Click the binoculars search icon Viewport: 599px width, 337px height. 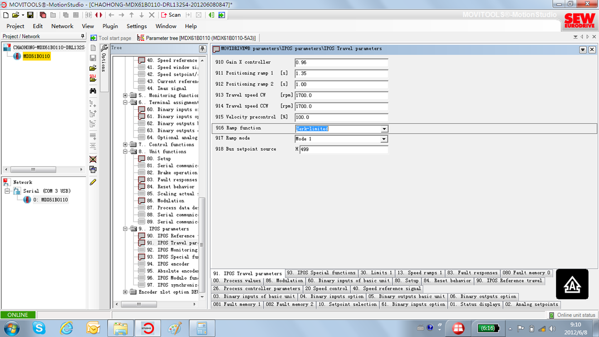click(x=93, y=91)
